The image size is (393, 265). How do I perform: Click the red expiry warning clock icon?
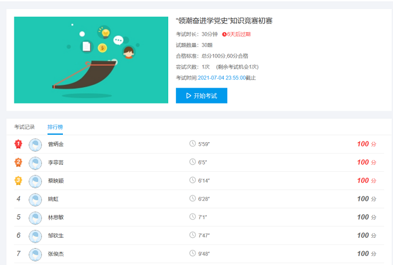pos(224,34)
